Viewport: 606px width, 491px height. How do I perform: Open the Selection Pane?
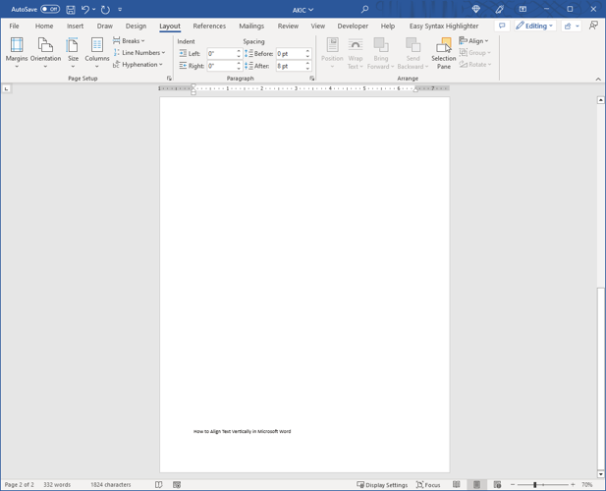444,50
